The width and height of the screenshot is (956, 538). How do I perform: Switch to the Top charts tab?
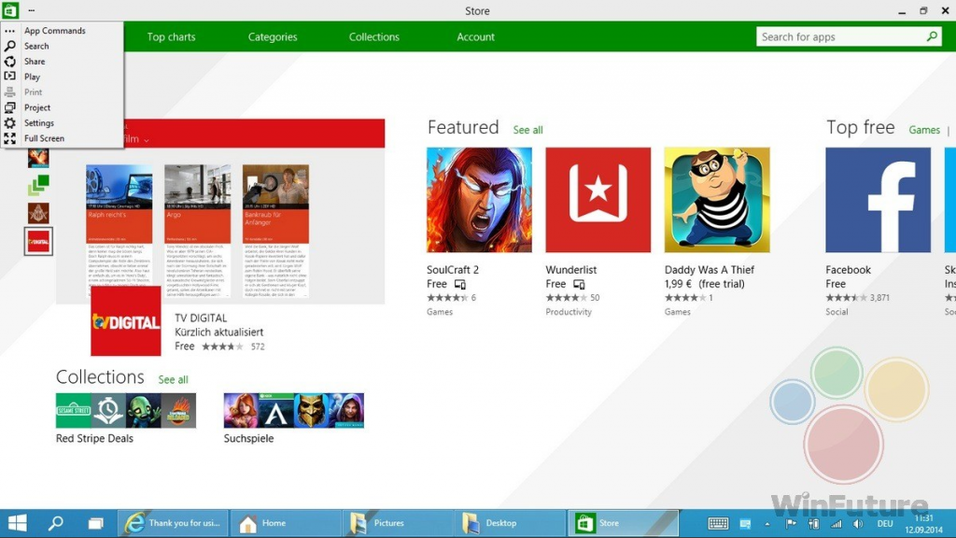(x=170, y=37)
